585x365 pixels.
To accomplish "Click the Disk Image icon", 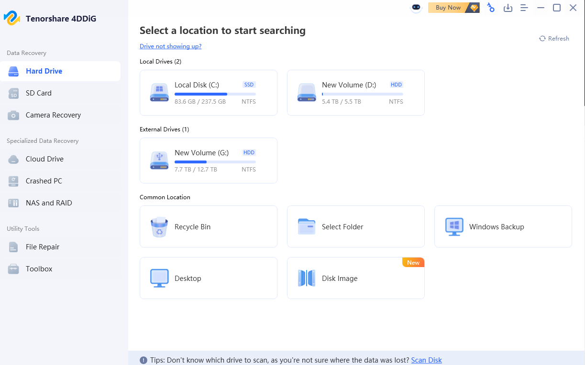I will pyautogui.click(x=307, y=278).
